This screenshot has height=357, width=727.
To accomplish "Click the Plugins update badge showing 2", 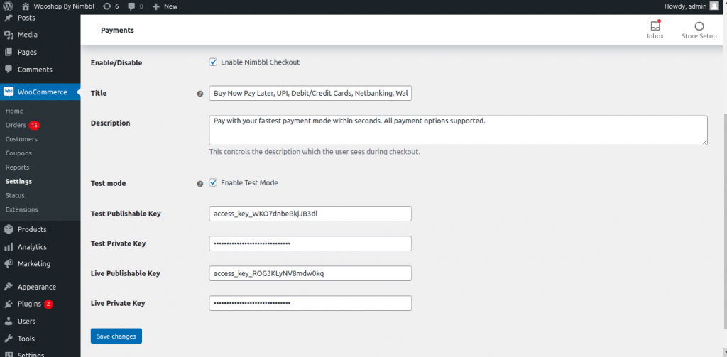I will point(49,304).
